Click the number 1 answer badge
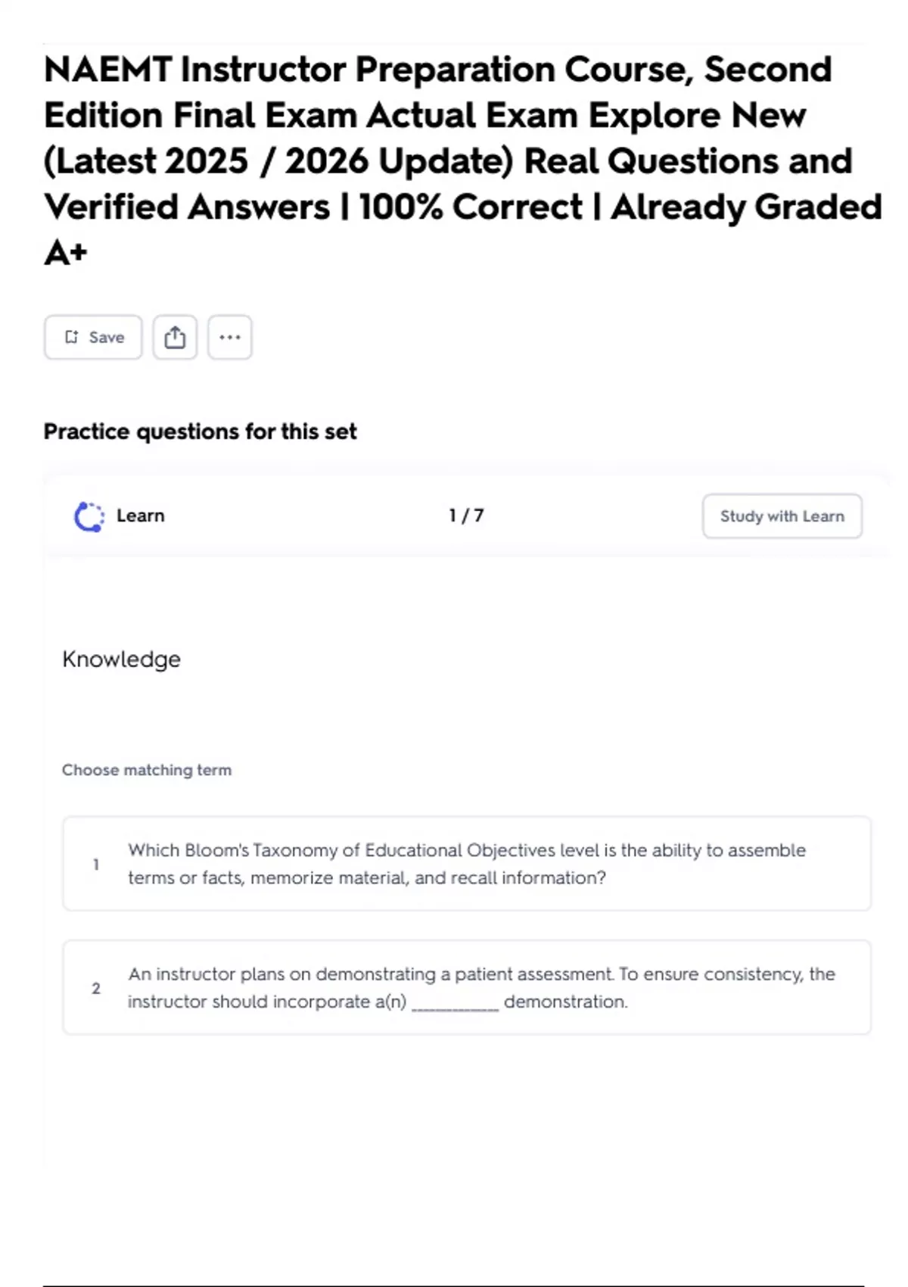 (96, 865)
